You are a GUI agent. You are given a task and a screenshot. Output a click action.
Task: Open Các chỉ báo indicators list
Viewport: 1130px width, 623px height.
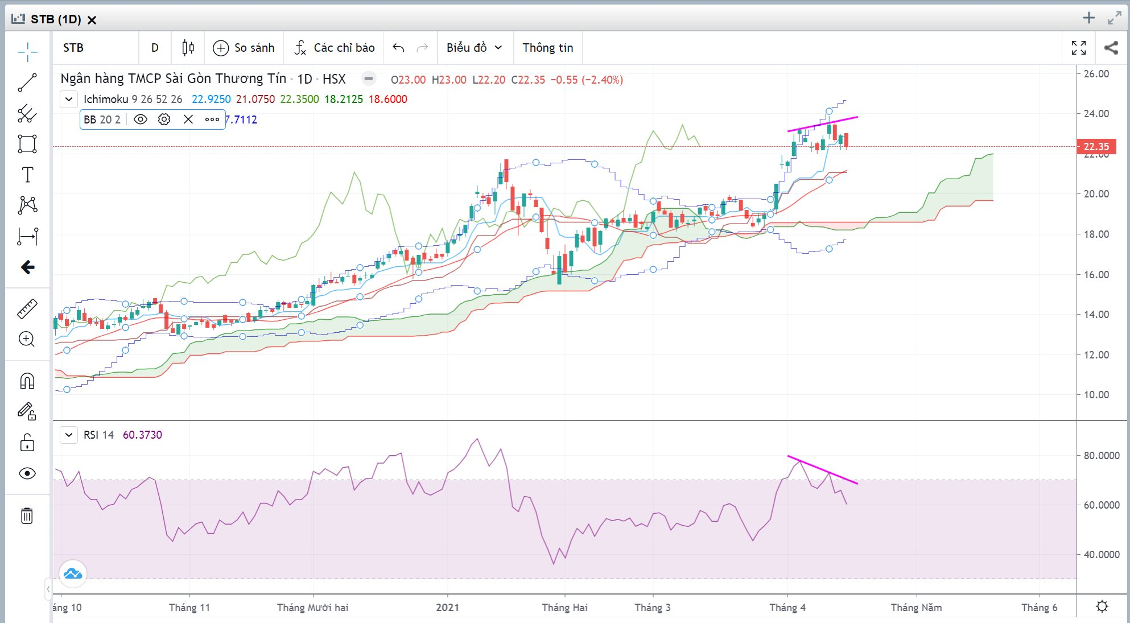pos(335,48)
